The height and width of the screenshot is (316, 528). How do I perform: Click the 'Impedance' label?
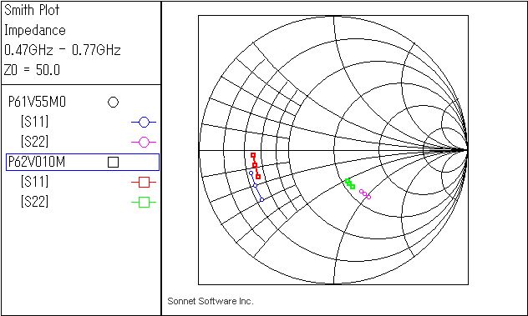[x=35, y=30]
